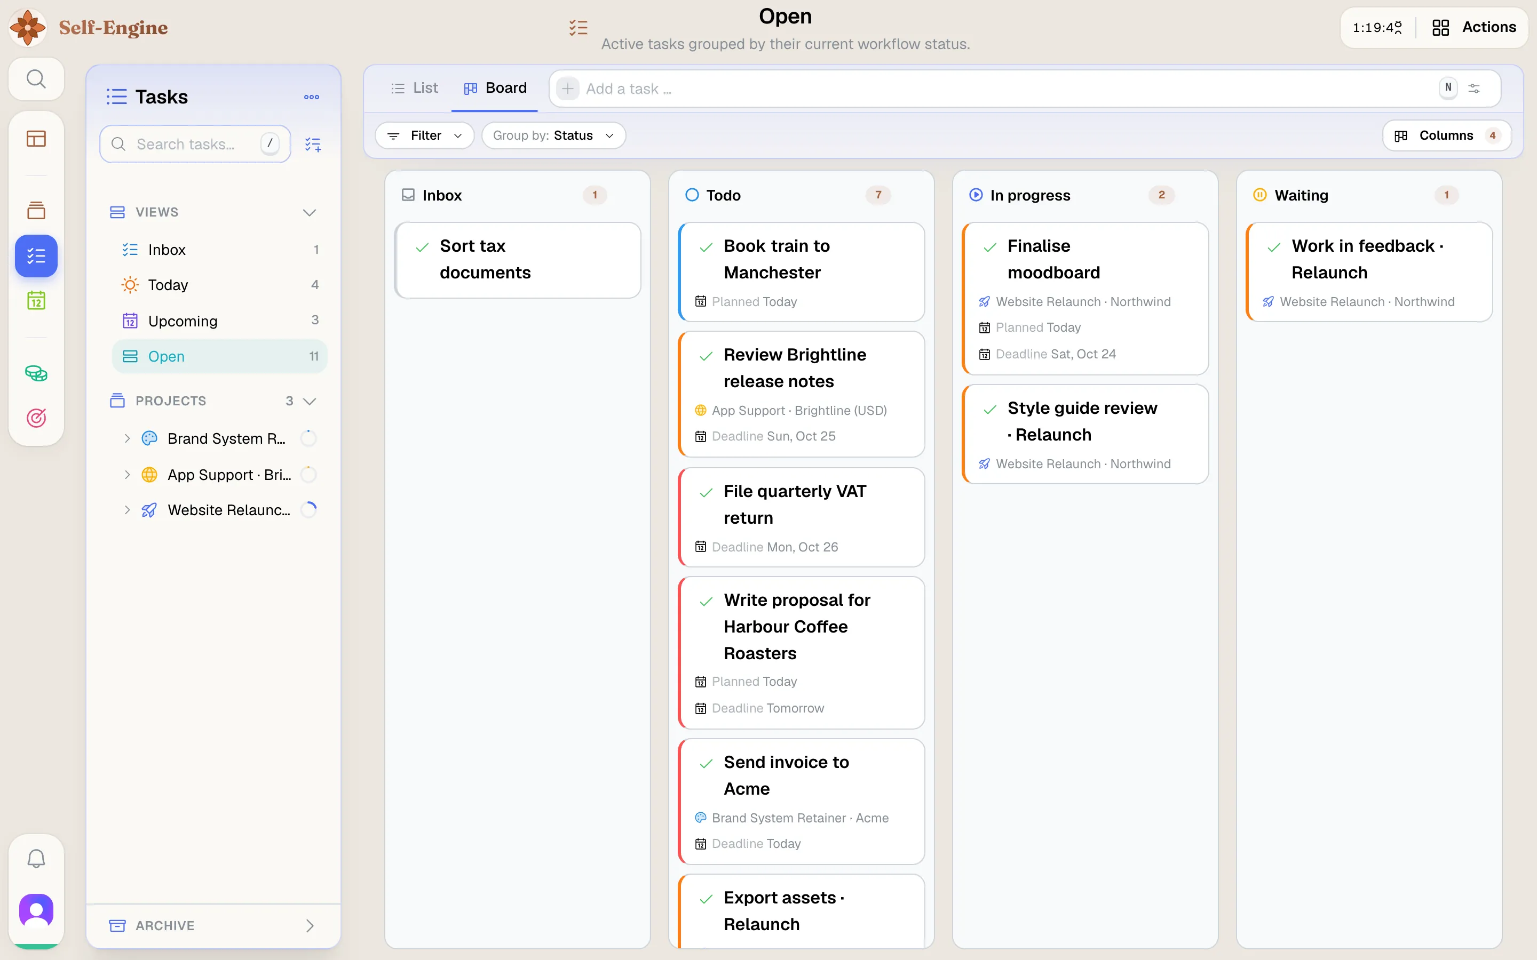Image resolution: width=1537 pixels, height=960 pixels.
Task: Click the timer person icon at 1:19:4
Action: coord(1398,27)
